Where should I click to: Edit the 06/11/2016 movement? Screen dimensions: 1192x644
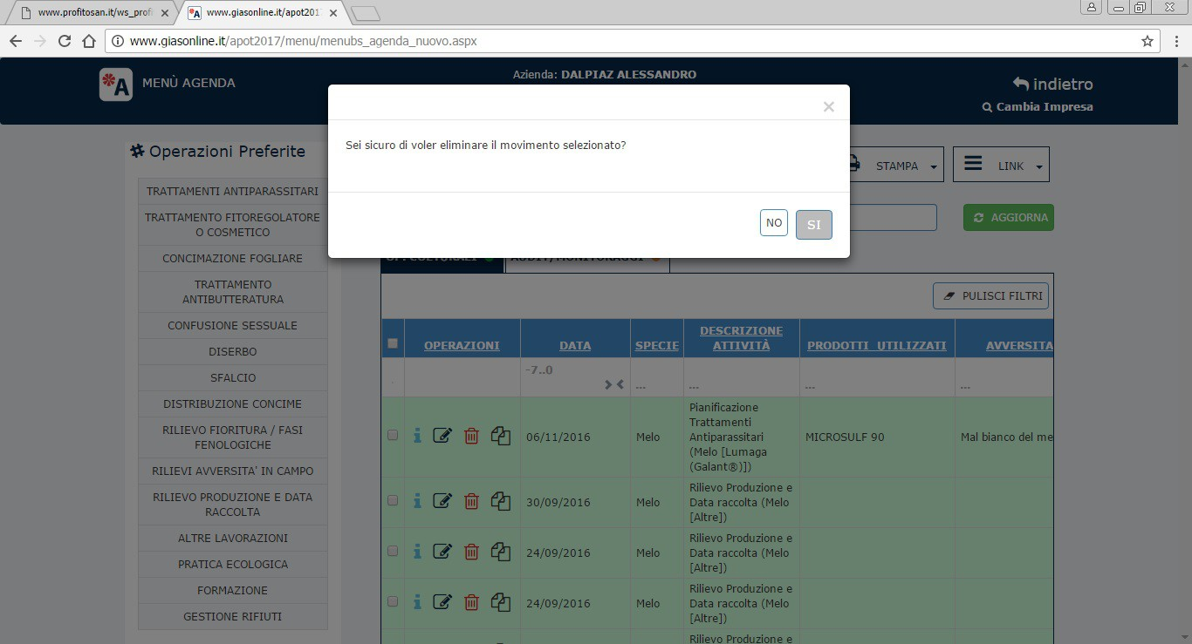442,436
